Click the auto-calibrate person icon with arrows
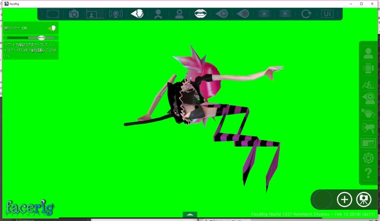 [158, 14]
